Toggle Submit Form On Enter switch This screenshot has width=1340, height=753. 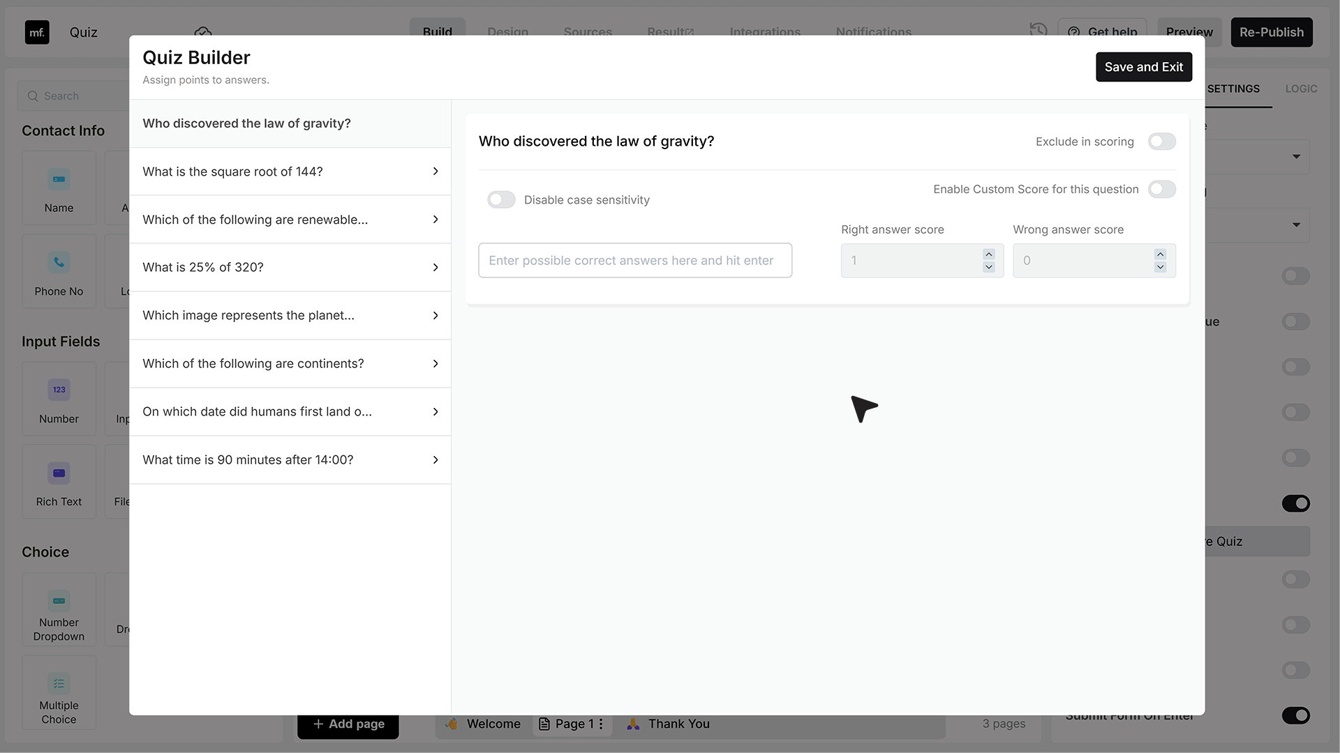pos(1296,715)
